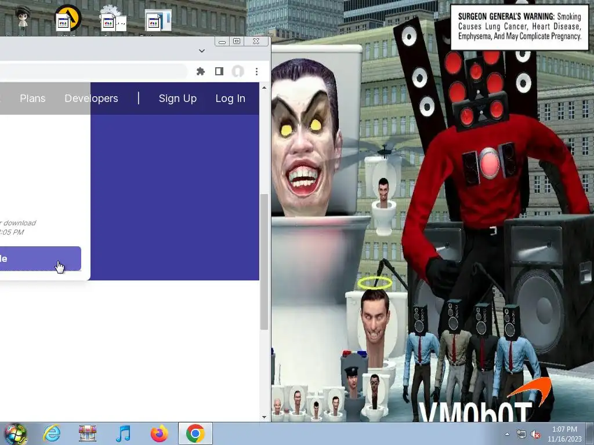Switch to Chrome taskbar button
Image resolution: width=594 pixels, height=445 pixels.
[x=195, y=433]
